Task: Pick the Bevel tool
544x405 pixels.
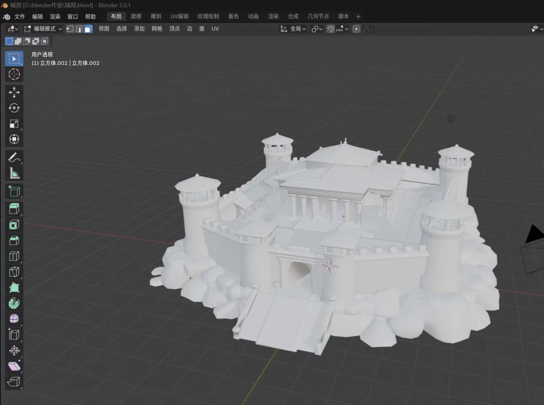Action: (14, 240)
